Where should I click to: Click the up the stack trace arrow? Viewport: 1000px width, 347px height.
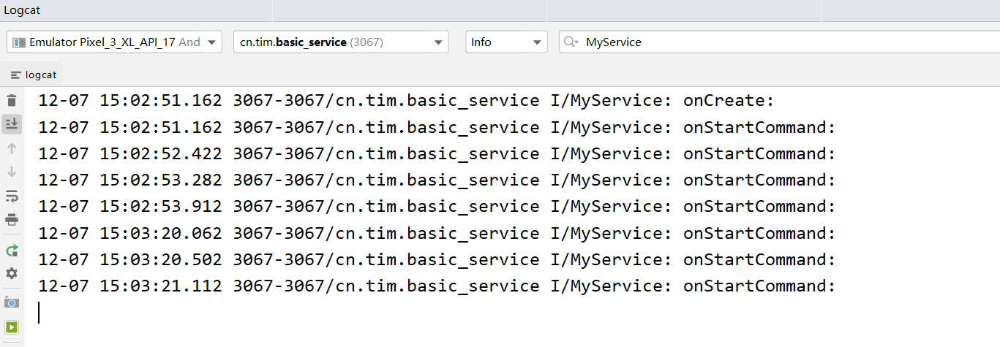click(12, 148)
